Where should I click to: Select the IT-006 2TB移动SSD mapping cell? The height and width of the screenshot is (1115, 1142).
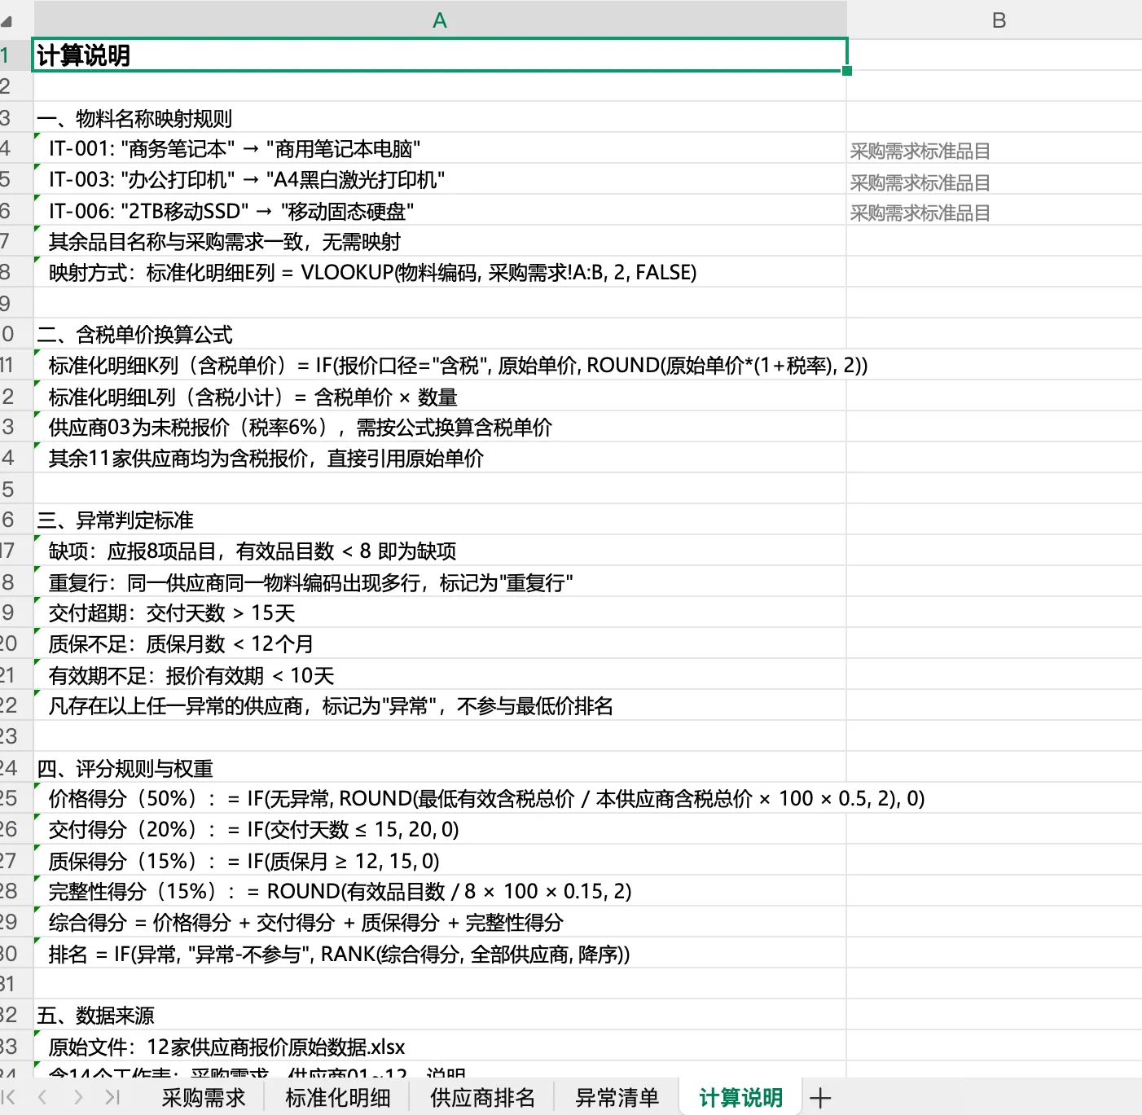click(x=440, y=211)
